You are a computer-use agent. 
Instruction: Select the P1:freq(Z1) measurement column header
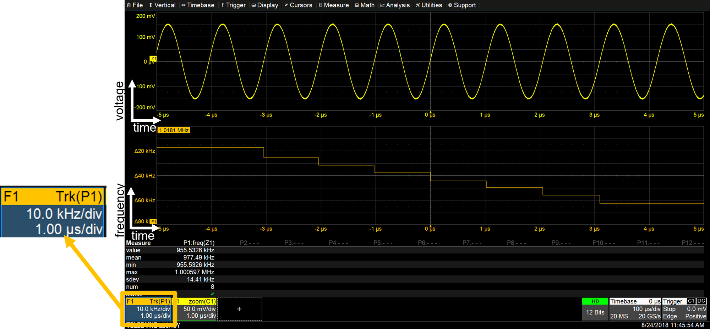point(199,243)
